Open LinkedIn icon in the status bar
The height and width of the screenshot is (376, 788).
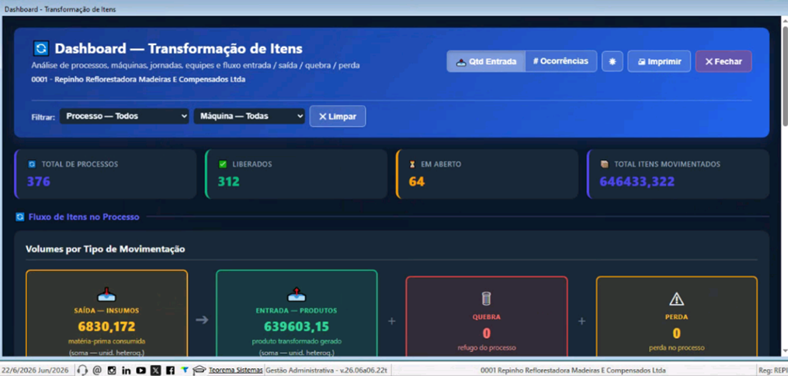tap(126, 371)
